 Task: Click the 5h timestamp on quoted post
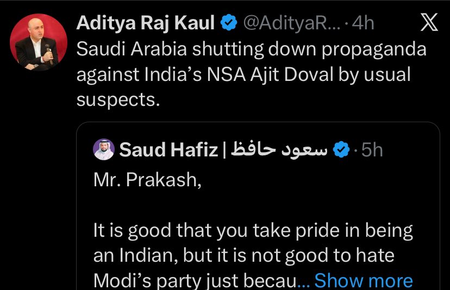pos(372,150)
